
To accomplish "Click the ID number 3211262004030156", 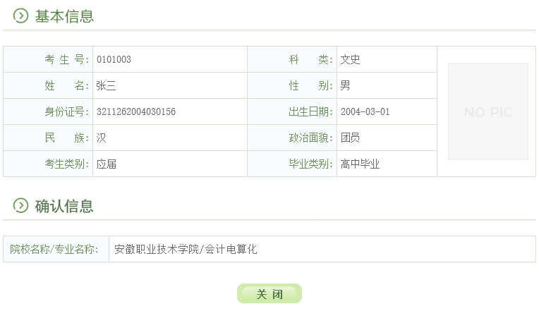I will coord(135,112).
